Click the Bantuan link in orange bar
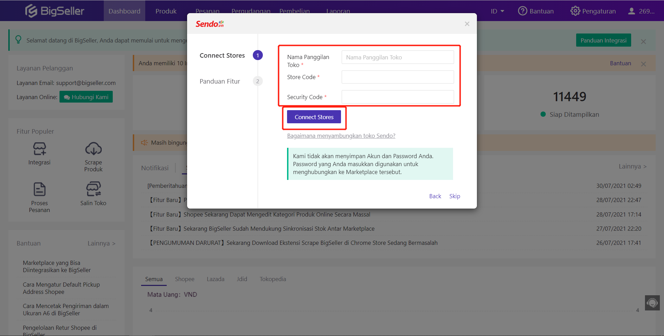The image size is (664, 336). pos(620,63)
